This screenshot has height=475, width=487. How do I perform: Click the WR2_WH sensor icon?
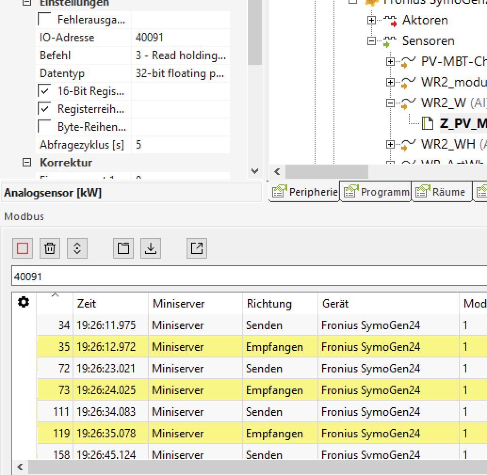[x=408, y=145]
